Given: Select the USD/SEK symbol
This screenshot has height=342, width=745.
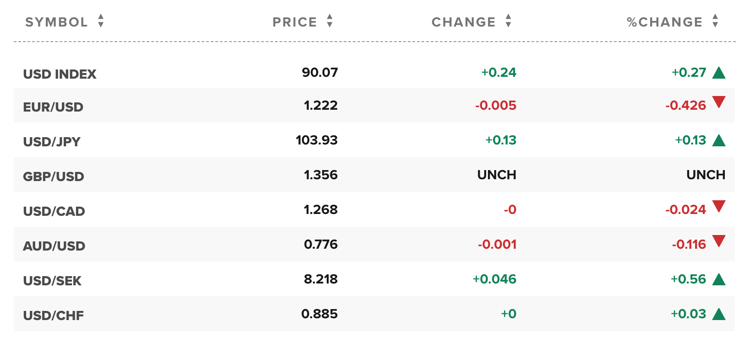Looking at the screenshot, I should (52, 281).
